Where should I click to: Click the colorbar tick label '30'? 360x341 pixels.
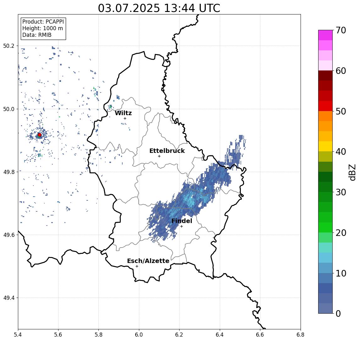pos(341,192)
